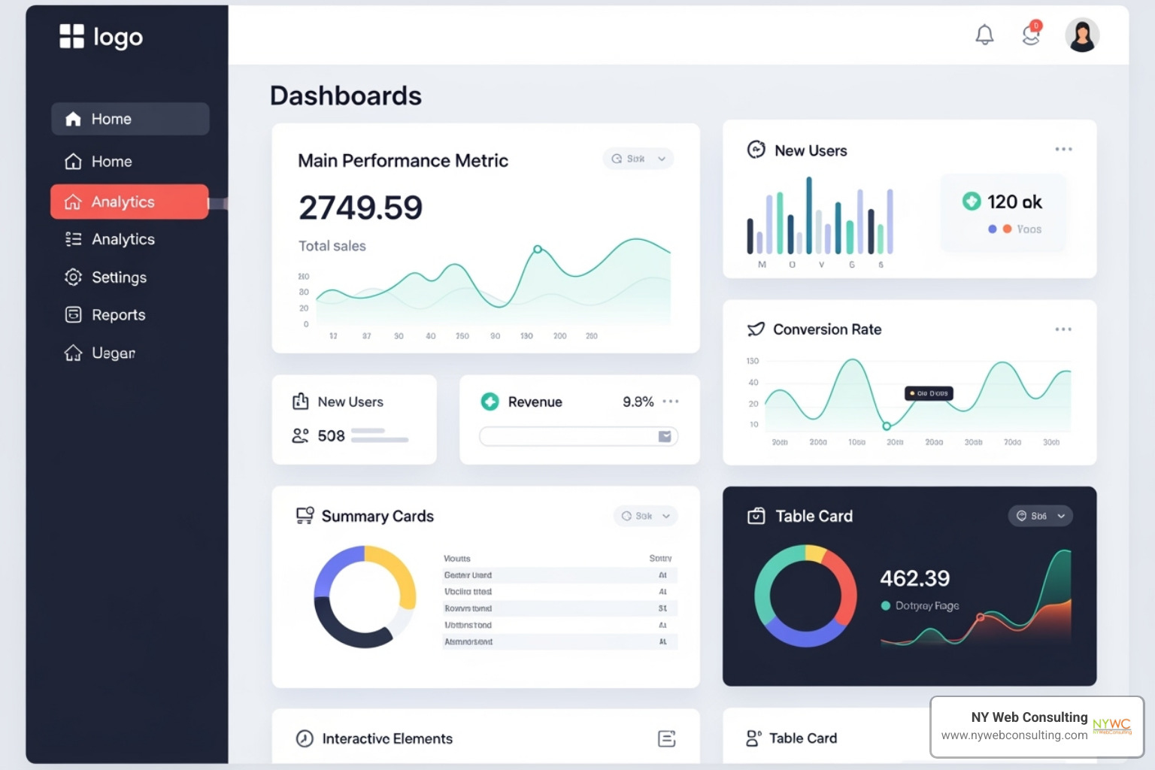Select the Gestar Uiard table row
This screenshot has height=770, width=1155.
click(560, 575)
